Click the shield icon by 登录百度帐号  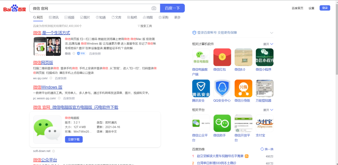(194, 33)
